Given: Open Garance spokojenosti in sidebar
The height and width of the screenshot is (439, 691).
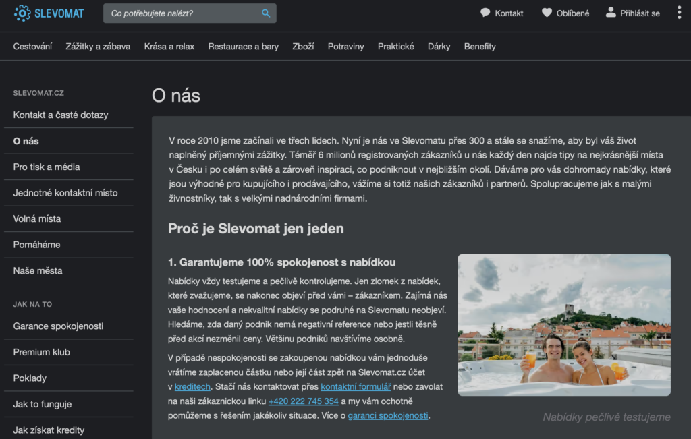Looking at the screenshot, I should 58,326.
